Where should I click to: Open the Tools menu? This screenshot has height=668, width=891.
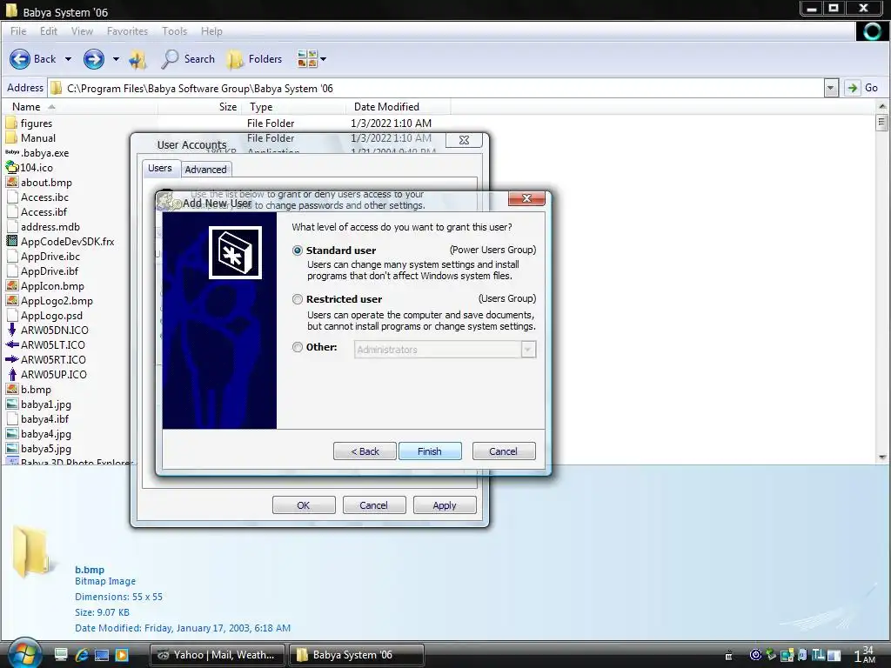tap(174, 31)
